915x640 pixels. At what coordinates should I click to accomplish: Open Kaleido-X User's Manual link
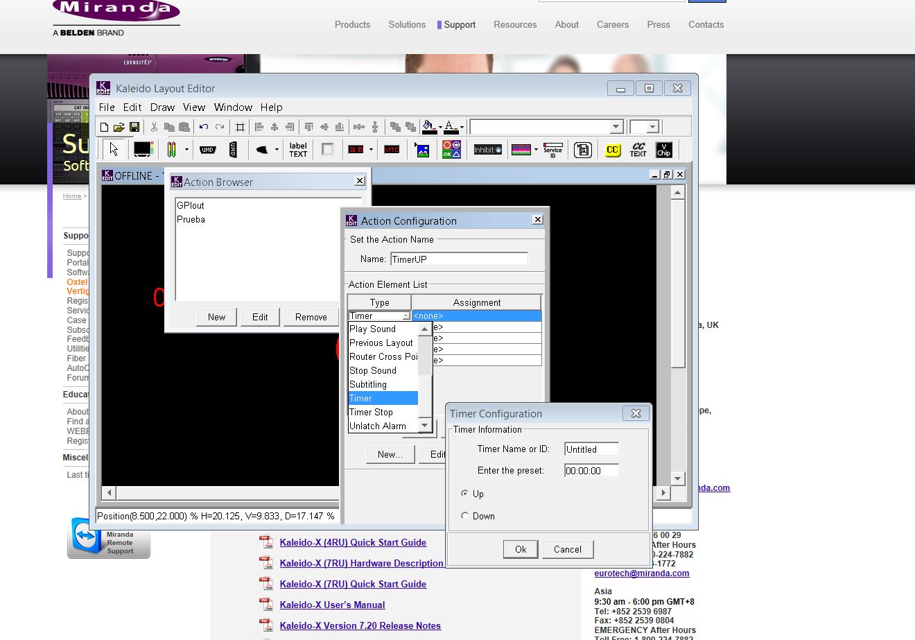(x=332, y=605)
